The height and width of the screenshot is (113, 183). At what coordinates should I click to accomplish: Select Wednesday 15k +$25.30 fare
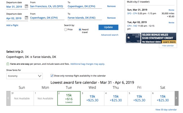pos(92,98)
